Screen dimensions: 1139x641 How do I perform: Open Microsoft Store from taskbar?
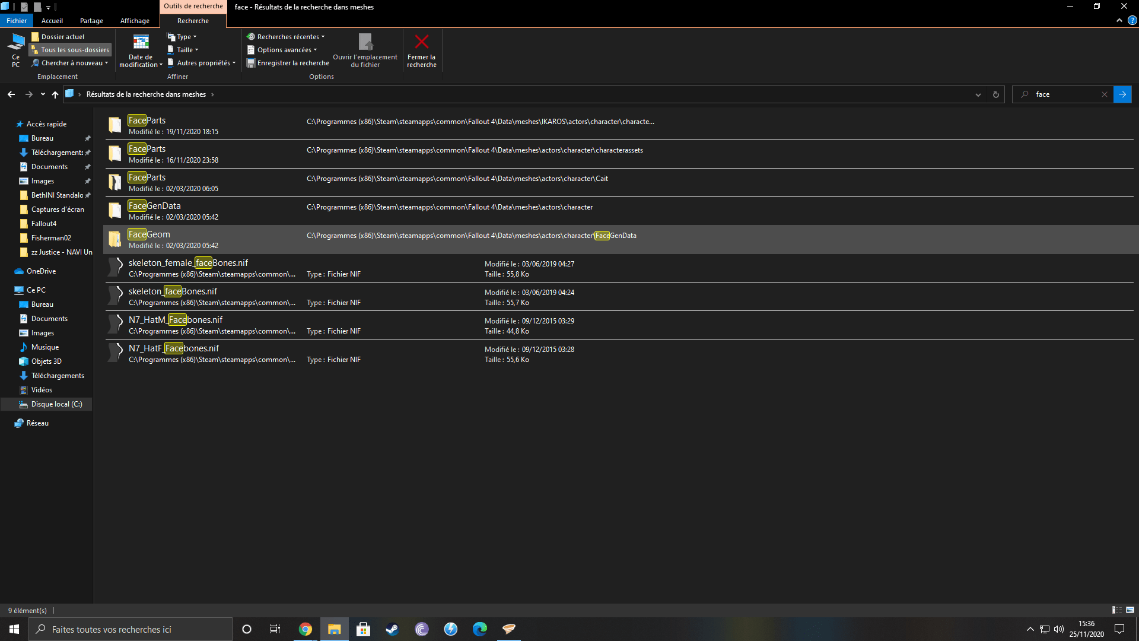tap(363, 629)
